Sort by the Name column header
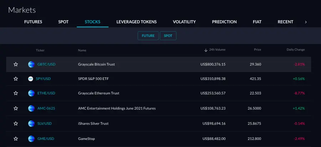The height and width of the screenshot is (147, 321). [x=82, y=50]
